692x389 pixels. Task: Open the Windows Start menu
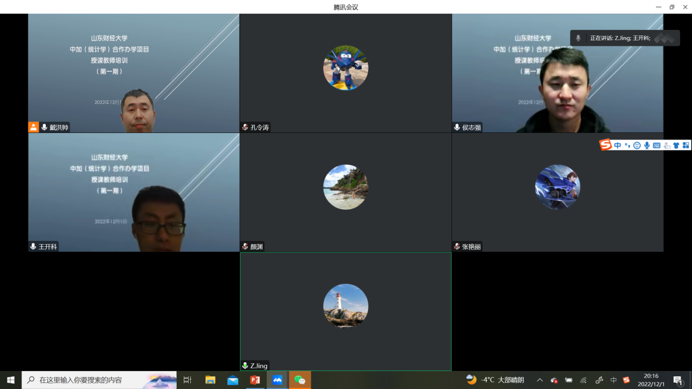click(10, 380)
